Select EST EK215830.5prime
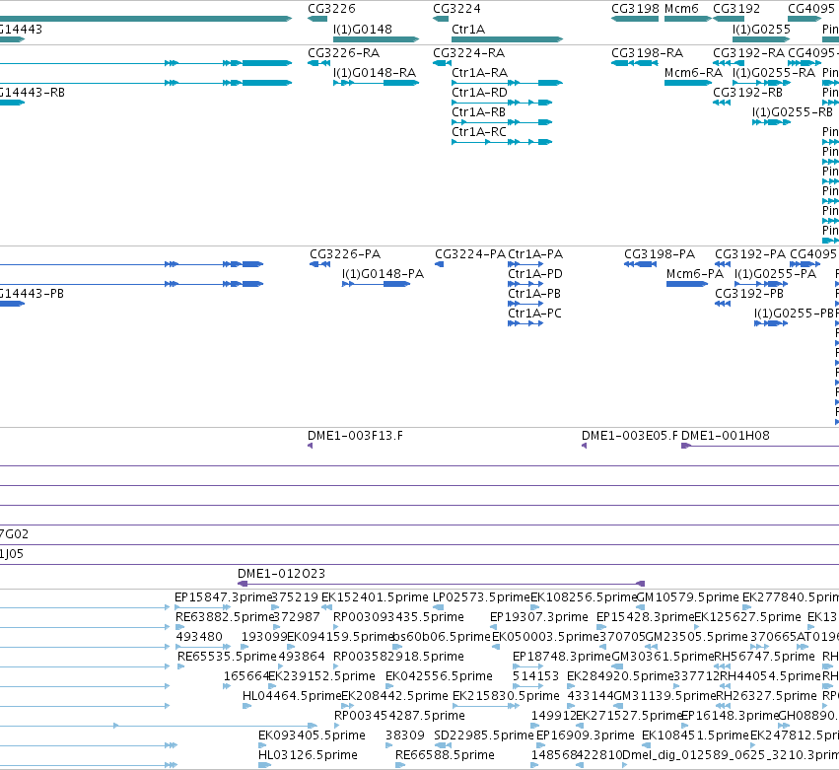 click(x=506, y=696)
